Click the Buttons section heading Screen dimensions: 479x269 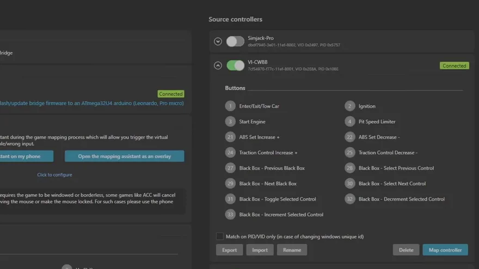coord(235,88)
